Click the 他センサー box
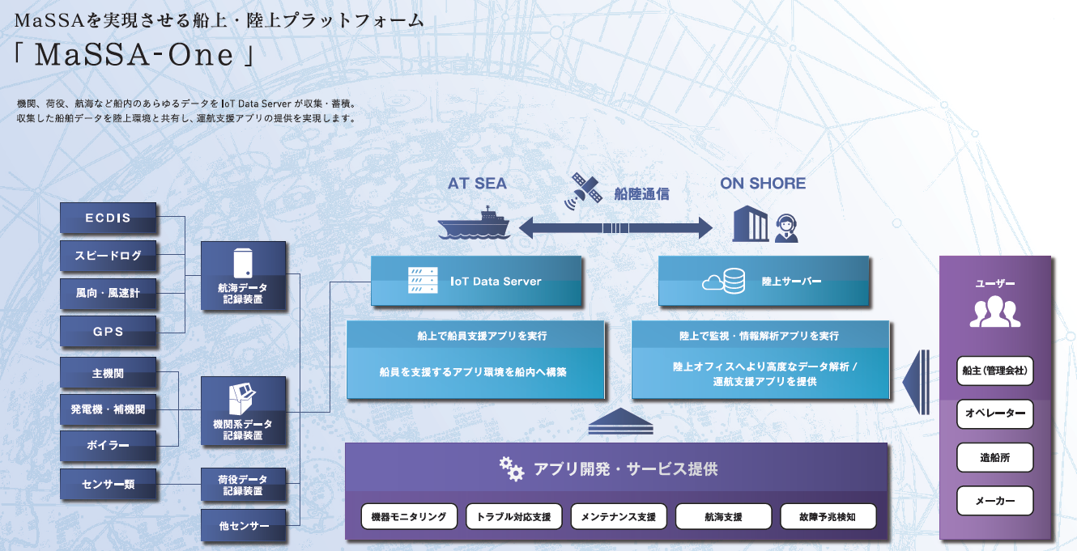 (x=243, y=526)
